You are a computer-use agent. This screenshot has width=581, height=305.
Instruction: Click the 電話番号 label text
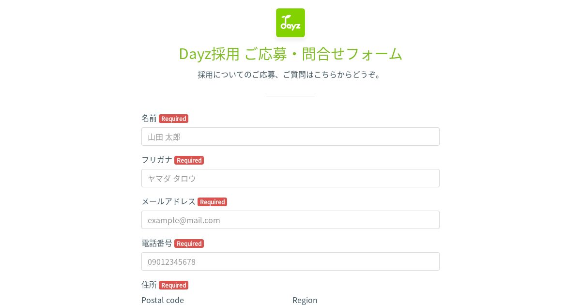(x=157, y=243)
